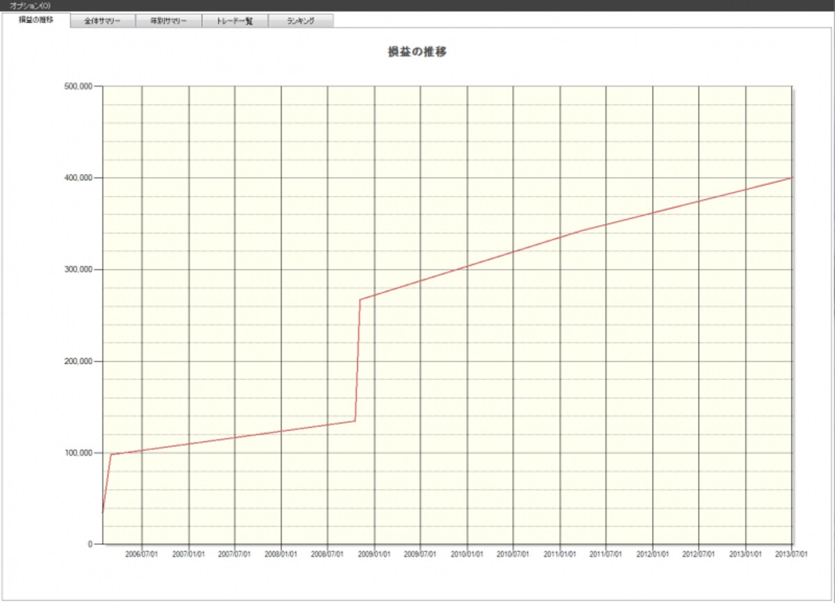The width and height of the screenshot is (835, 603).
Task: Click the 300,000 y-axis label
Action: (x=78, y=270)
